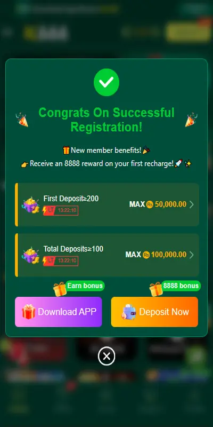Click the Total Deposits countdown timer tag

pos(61,261)
